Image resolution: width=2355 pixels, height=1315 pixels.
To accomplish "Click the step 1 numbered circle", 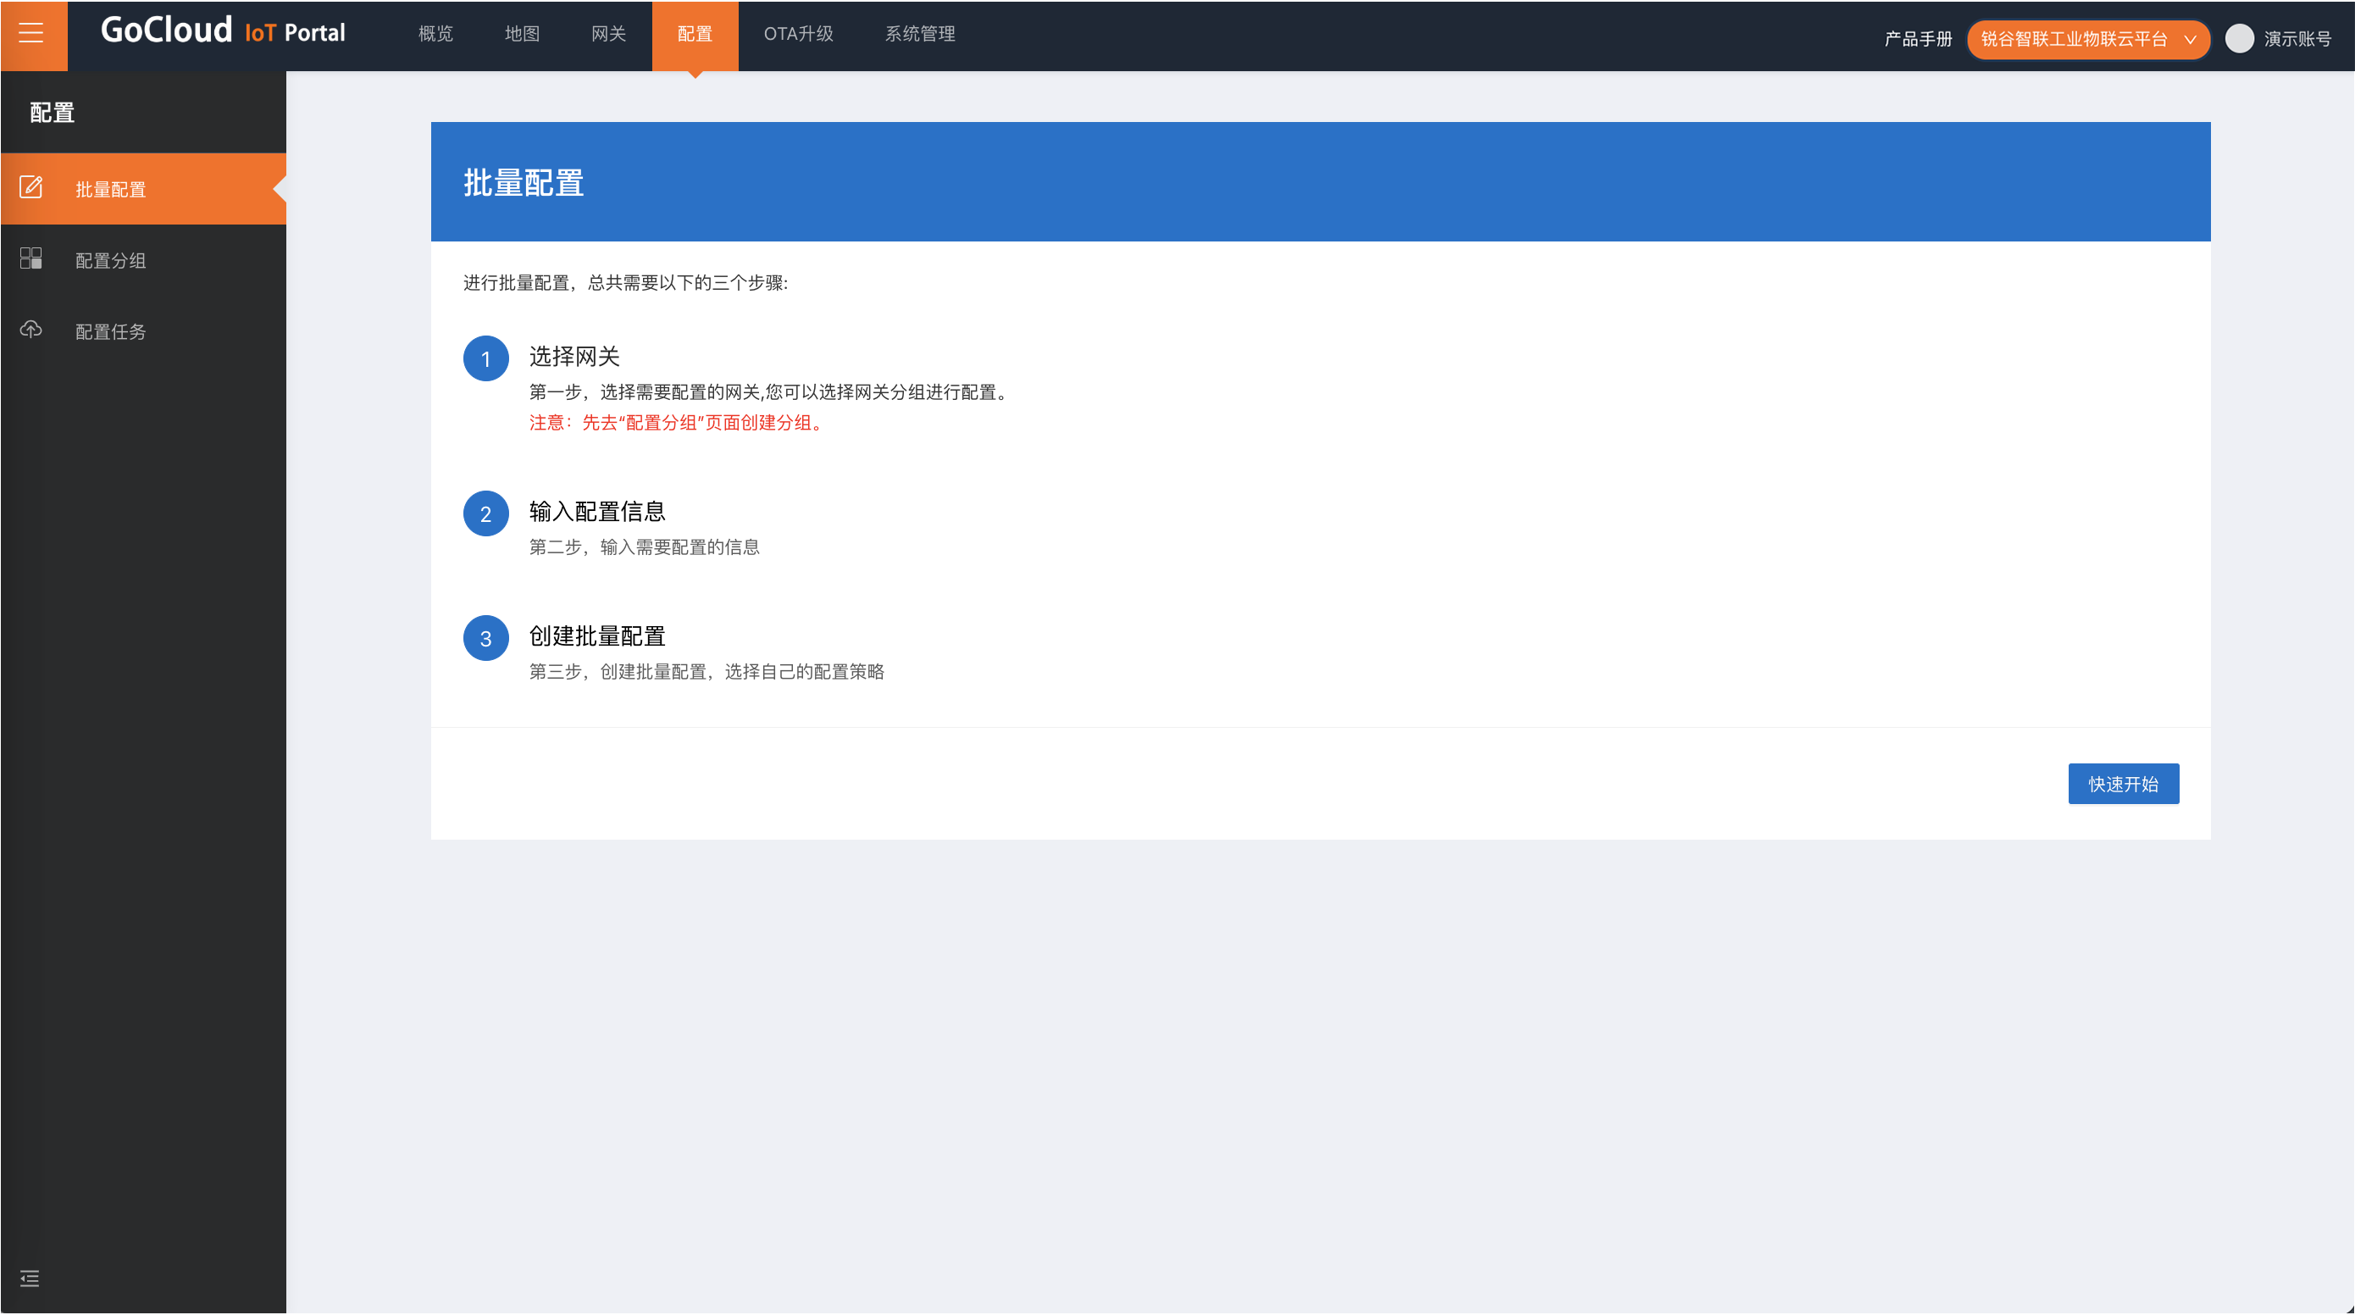I will click(x=485, y=358).
